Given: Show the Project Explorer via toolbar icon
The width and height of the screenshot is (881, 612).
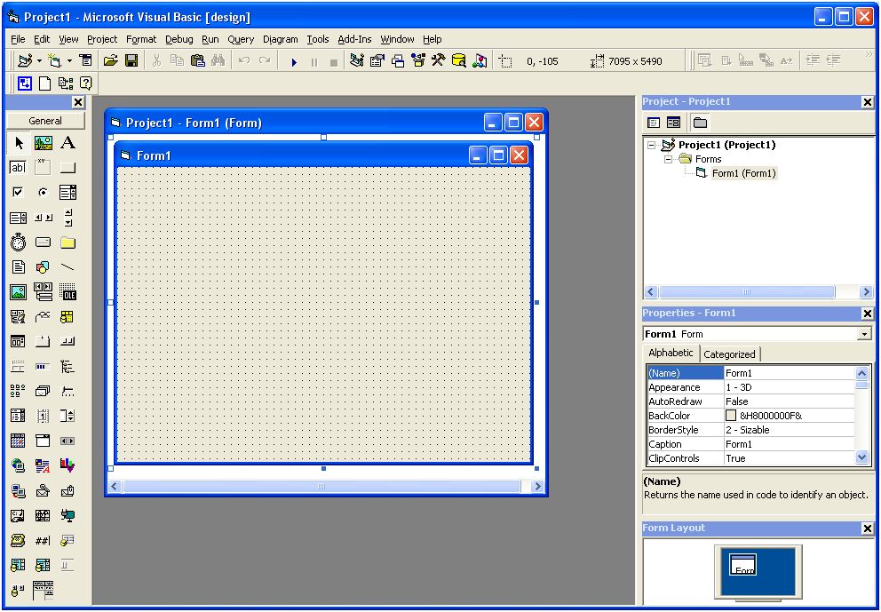Looking at the screenshot, I should 357,60.
